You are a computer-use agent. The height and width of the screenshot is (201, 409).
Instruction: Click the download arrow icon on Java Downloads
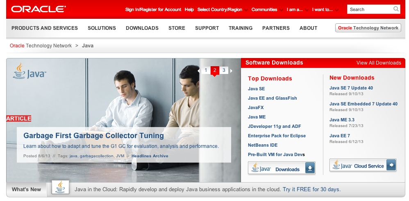click(310, 168)
